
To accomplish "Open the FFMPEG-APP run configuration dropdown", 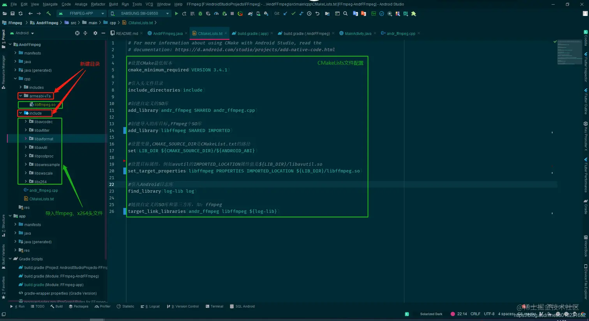I will pyautogui.click(x=81, y=14).
